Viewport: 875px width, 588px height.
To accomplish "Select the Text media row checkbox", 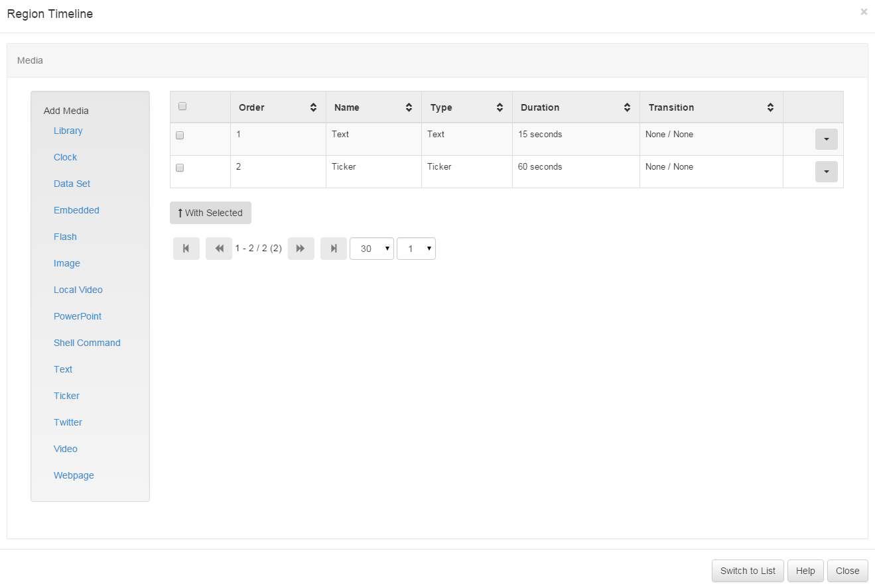I will click(180, 135).
